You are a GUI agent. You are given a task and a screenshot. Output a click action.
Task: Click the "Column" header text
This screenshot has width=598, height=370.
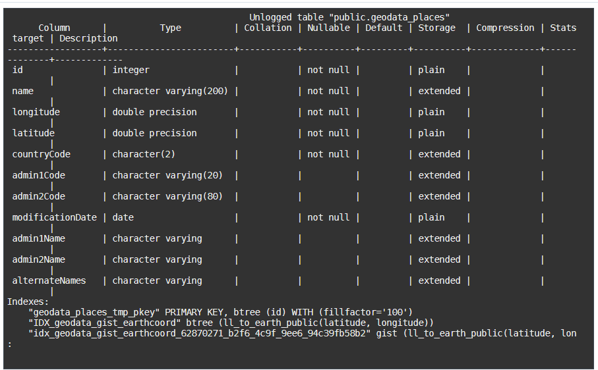coord(54,28)
